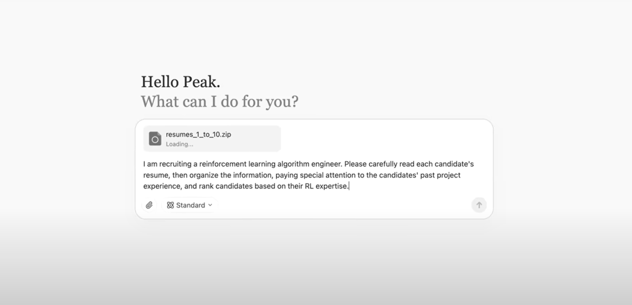Screen dimensions: 632x305
Task: Click the zip file icon in attachment
Action: tap(155, 139)
